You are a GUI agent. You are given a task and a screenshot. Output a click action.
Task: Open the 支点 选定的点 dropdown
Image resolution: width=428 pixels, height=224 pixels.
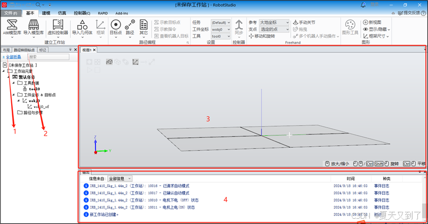tap(274, 29)
